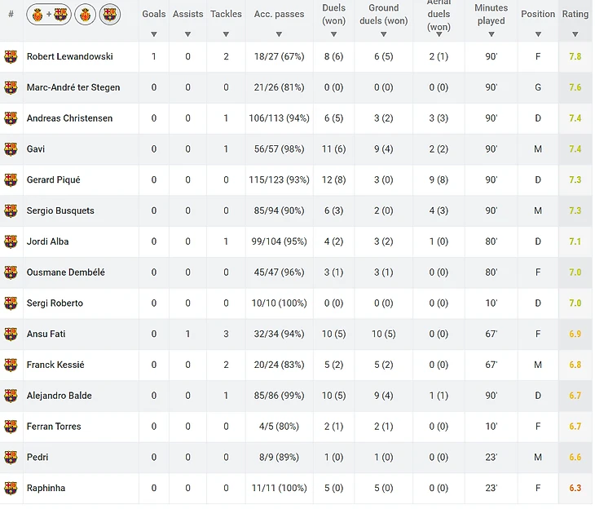Click club icon beside Jordi Alba
The height and width of the screenshot is (509, 595).
pos(11,241)
